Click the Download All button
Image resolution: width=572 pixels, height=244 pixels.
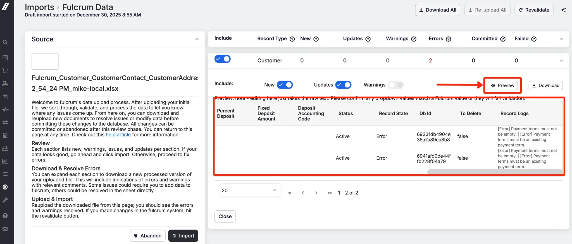coord(437,10)
